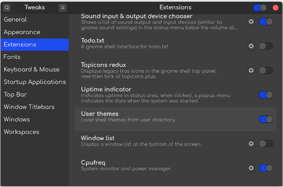Open Todo.txt extension settings gear
This screenshot has width=283, height=187.
pos(251,46)
